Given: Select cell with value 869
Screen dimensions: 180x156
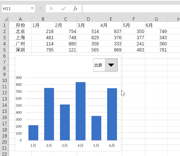Looking at the screenshot, I should pos(111,50).
